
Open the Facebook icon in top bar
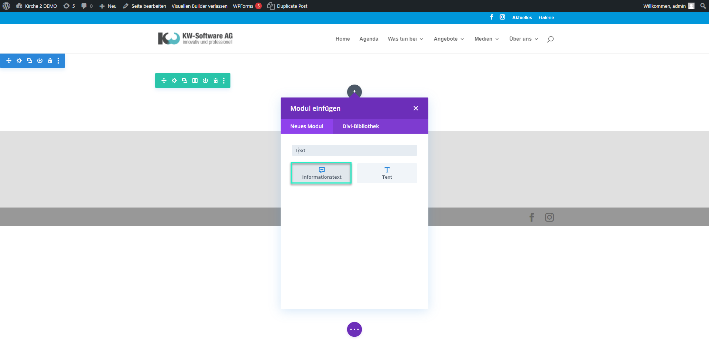tap(491, 17)
